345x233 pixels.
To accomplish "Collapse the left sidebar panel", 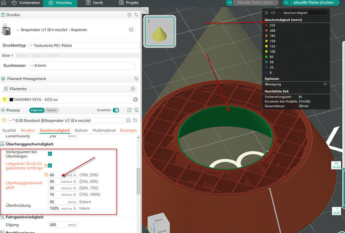I will point(145,10).
